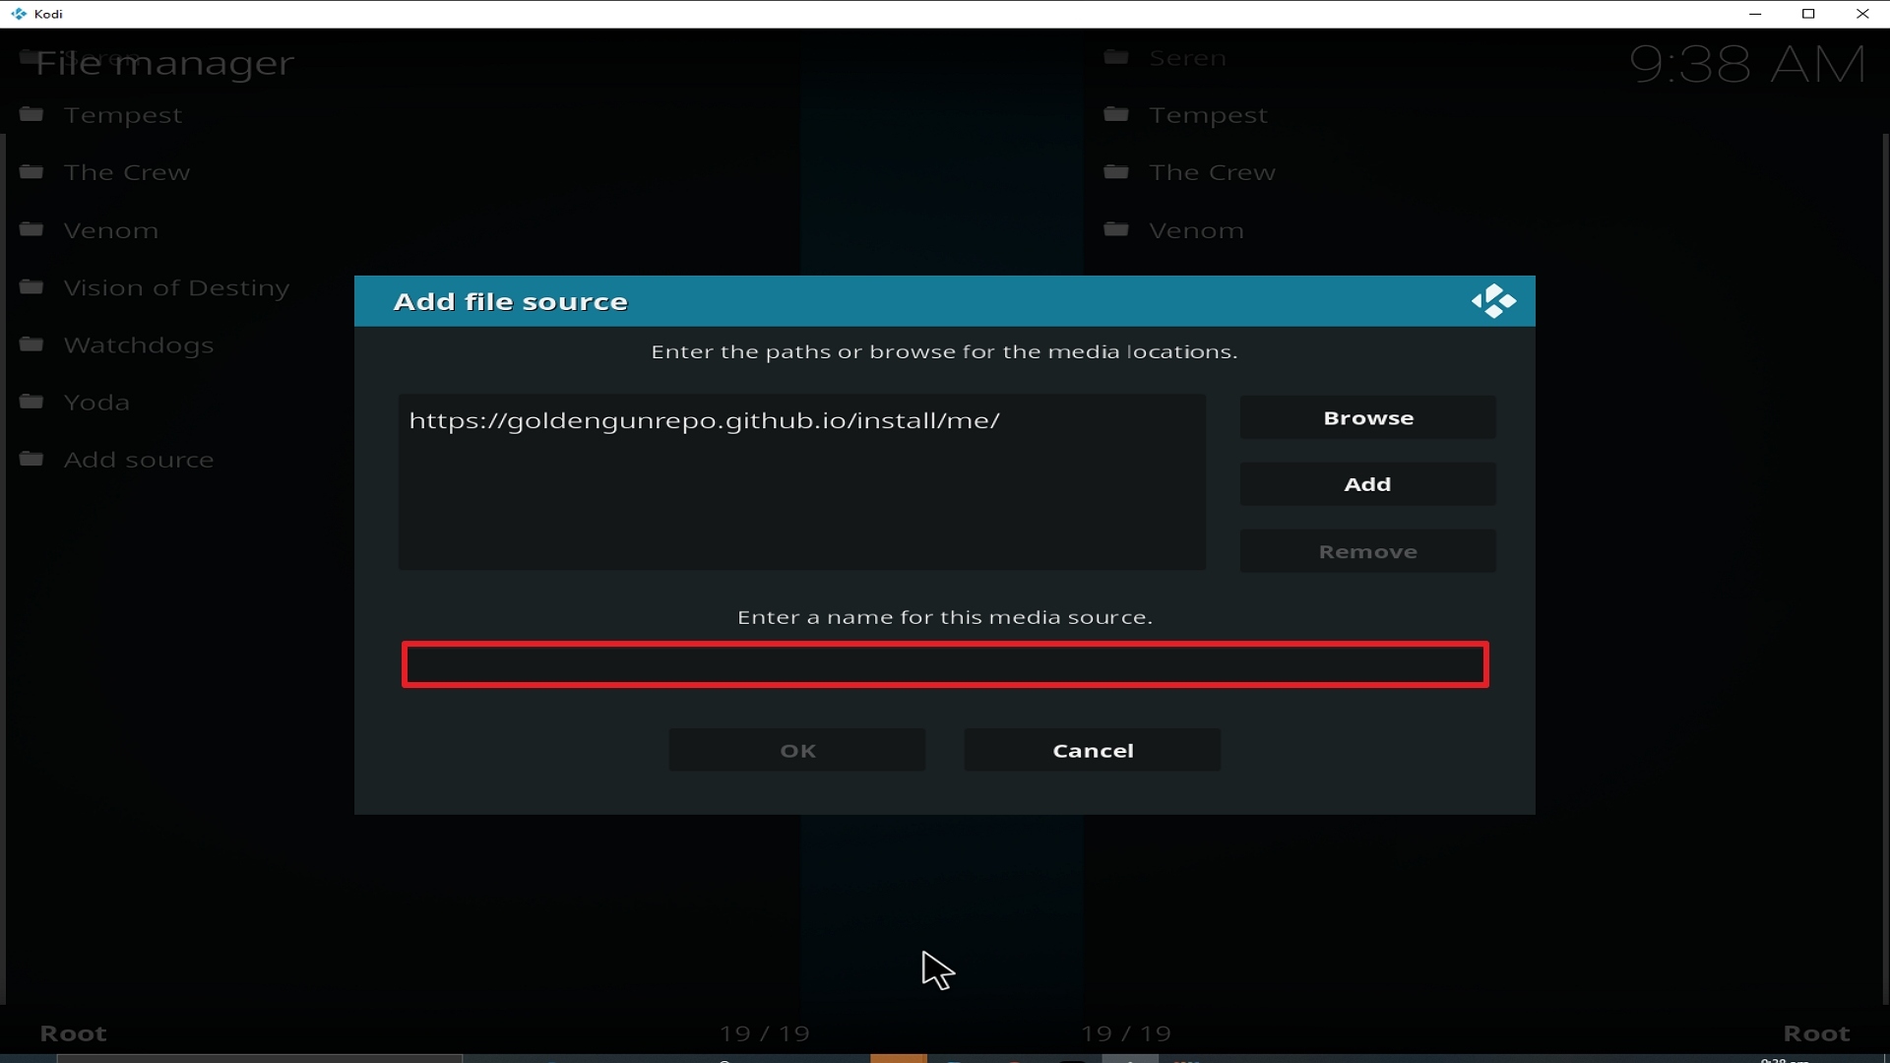Viewport: 1890px width, 1063px height.
Task: Click the 9:38 AM clock display
Action: pos(1747,65)
